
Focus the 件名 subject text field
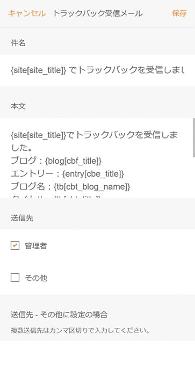click(98, 70)
